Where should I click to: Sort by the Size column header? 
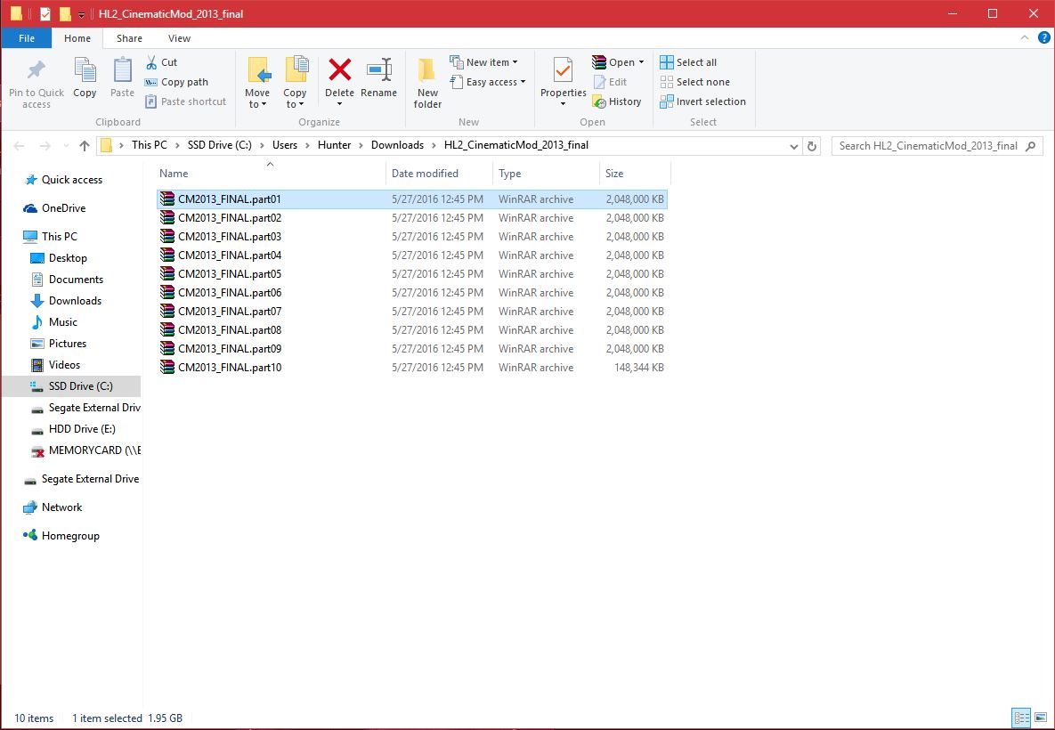point(635,174)
